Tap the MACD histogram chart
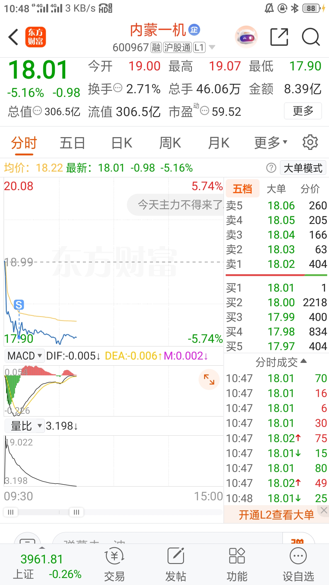This screenshot has width=329, height=585. (114, 391)
